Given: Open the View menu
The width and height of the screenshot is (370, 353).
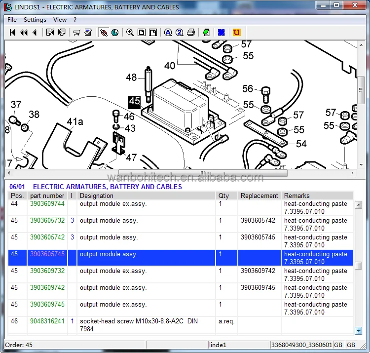Looking at the screenshot, I should [60, 20].
